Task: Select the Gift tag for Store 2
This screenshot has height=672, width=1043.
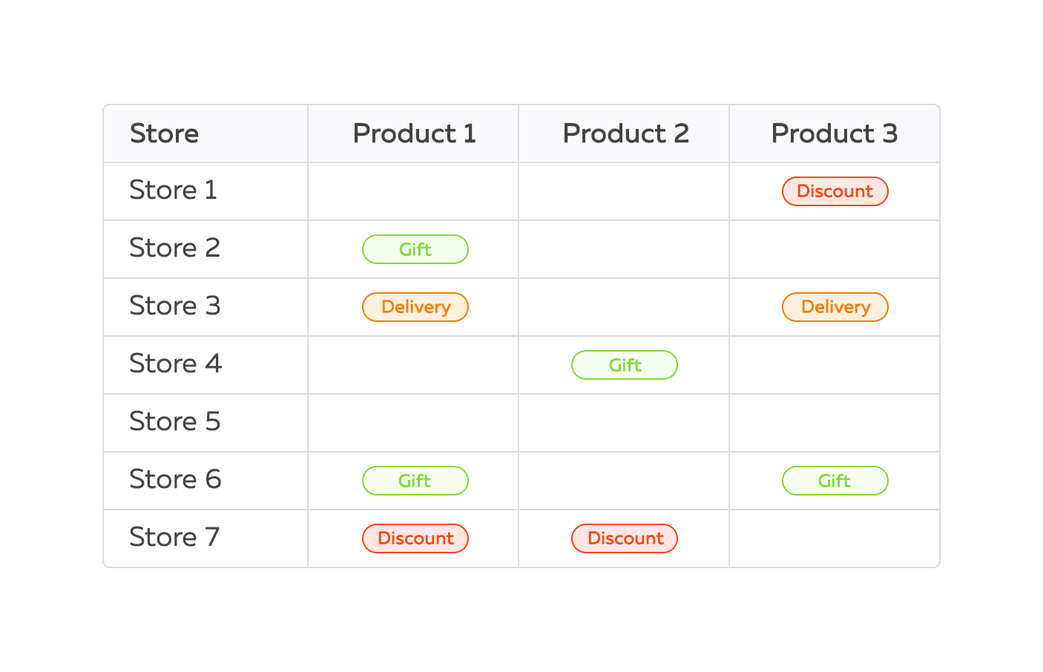Action: coord(415,249)
